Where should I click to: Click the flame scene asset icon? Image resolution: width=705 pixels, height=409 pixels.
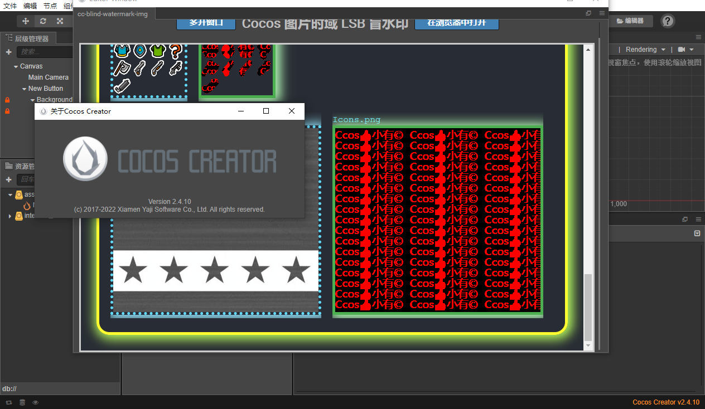tap(27, 205)
